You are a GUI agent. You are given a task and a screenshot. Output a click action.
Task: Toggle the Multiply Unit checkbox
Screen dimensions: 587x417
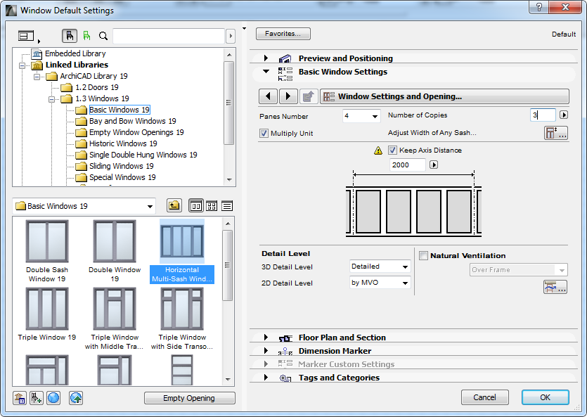[x=264, y=134]
